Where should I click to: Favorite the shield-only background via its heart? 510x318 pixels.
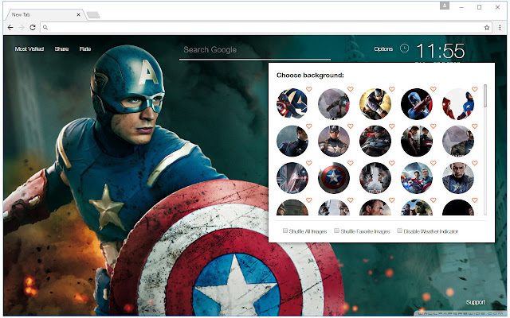(x=351, y=163)
